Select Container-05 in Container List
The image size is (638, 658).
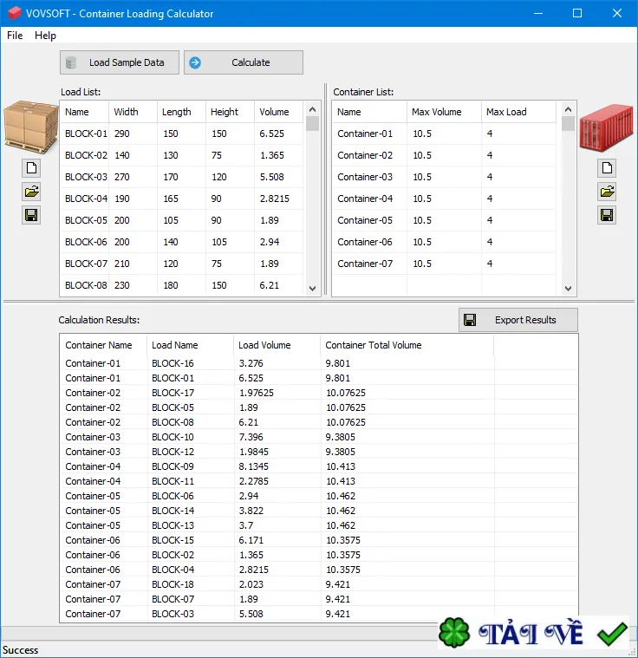[444, 220]
